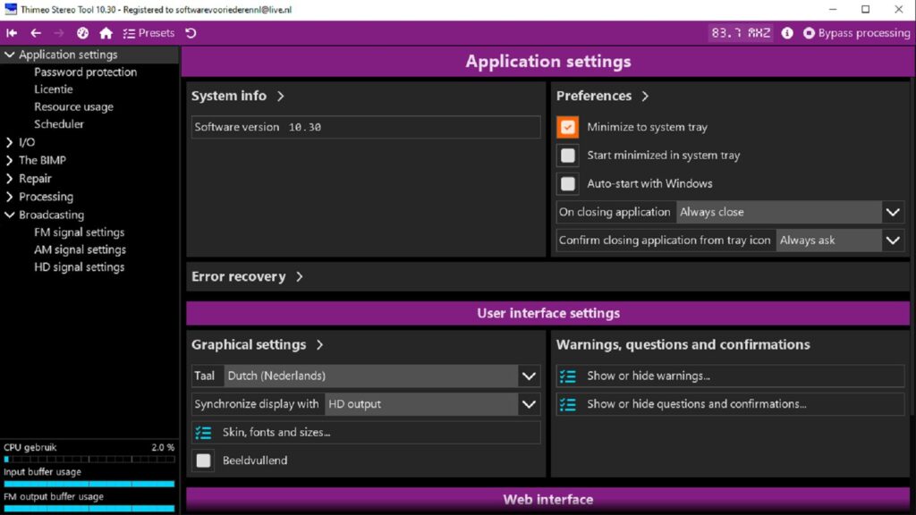This screenshot has width=916, height=515.
Task: Click the Thimeo Stereo Tool title bar icon
Action: click(11, 9)
